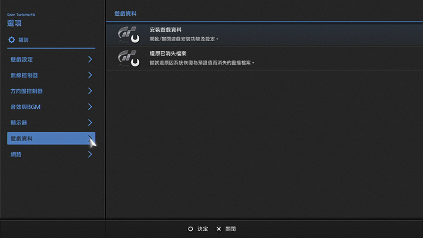Screen dimensions: 423x238
Task: Expand the chevron arrow on 顯示器 row
Action: coord(90,123)
